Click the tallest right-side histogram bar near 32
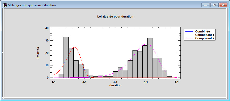 click(x=150, y=58)
